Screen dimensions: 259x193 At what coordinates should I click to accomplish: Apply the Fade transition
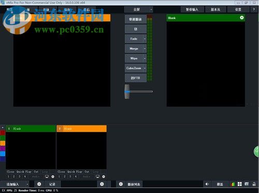tap(134, 39)
